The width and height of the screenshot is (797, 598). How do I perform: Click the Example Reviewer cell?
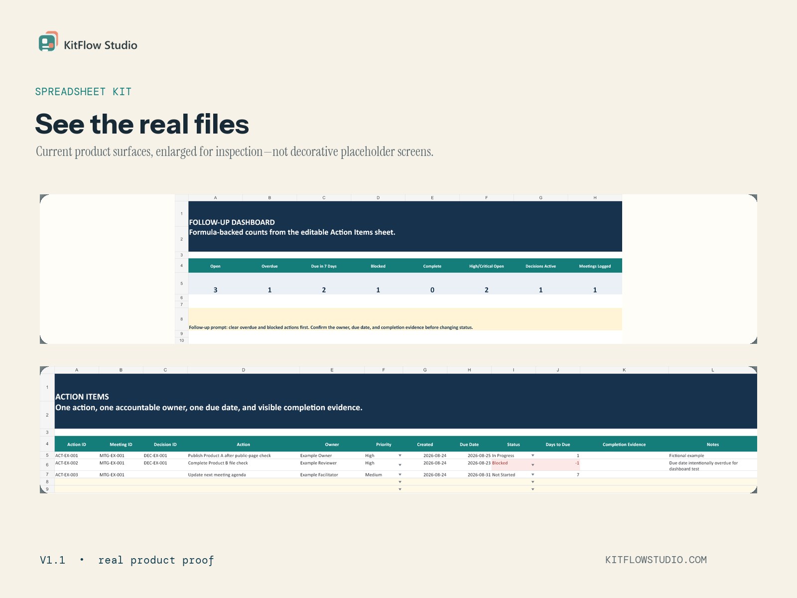click(332, 465)
